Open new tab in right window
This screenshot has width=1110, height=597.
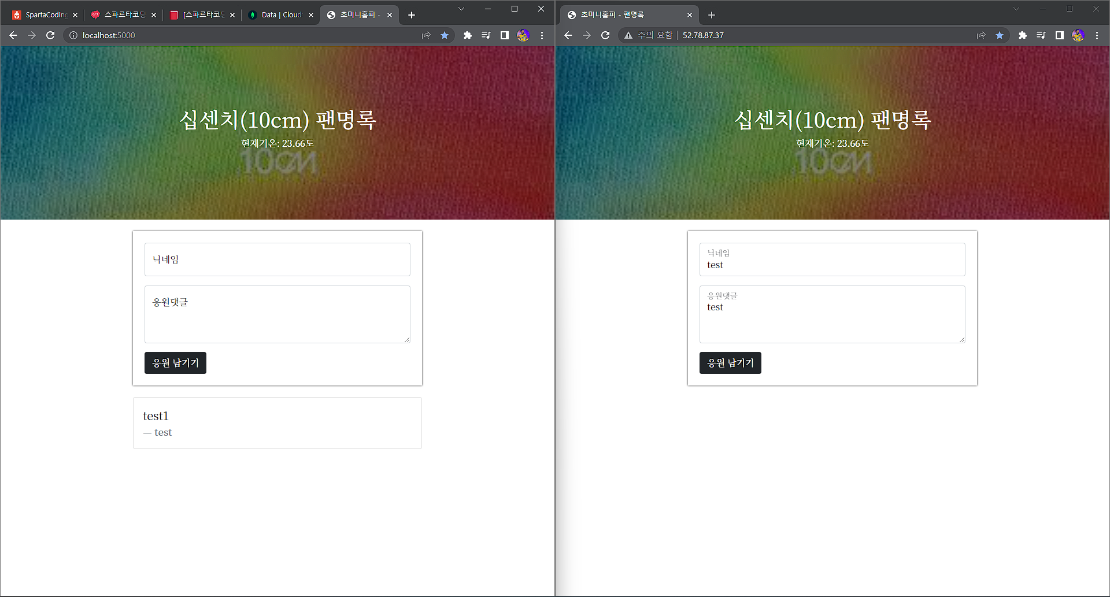pos(712,15)
